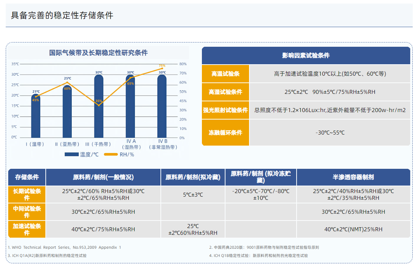The image size is (417, 268).
Task: Select the 强光照射试验条件 orange label
Action: (x=225, y=110)
